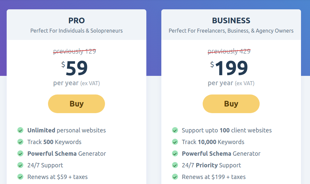Click Perfect For Individuals & Solopreneurs subtitle

[77, 31]
